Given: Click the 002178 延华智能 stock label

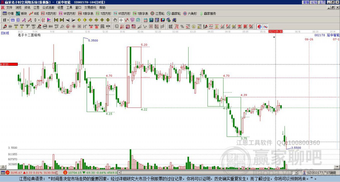Looking at the screenshot, I should [327, 35].
